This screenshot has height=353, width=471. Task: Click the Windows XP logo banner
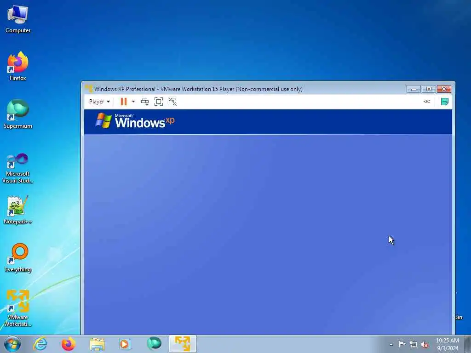[x=135, y=121]
